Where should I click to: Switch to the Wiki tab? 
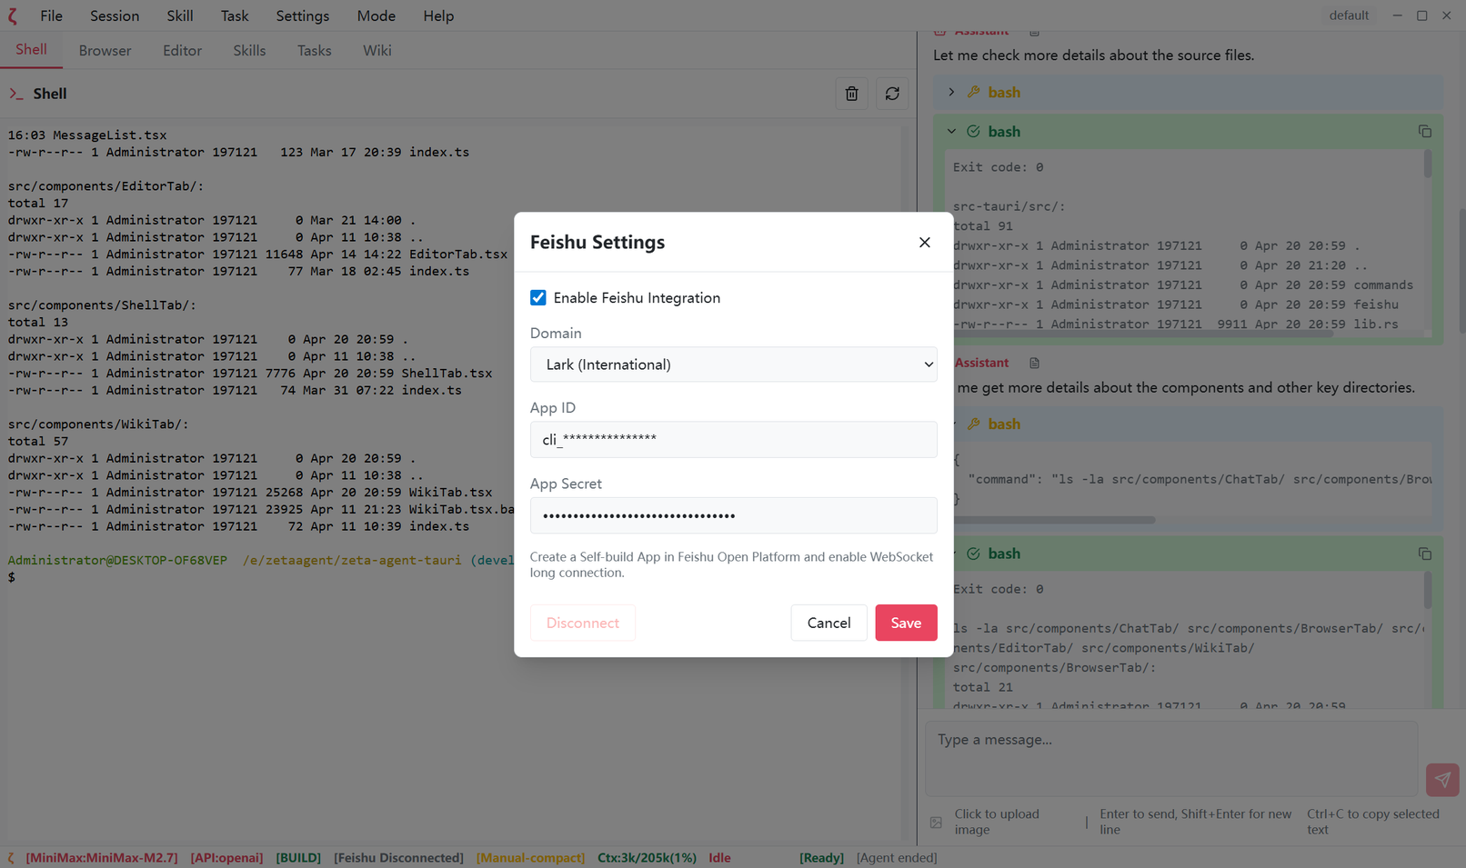(x=377, y=51)
